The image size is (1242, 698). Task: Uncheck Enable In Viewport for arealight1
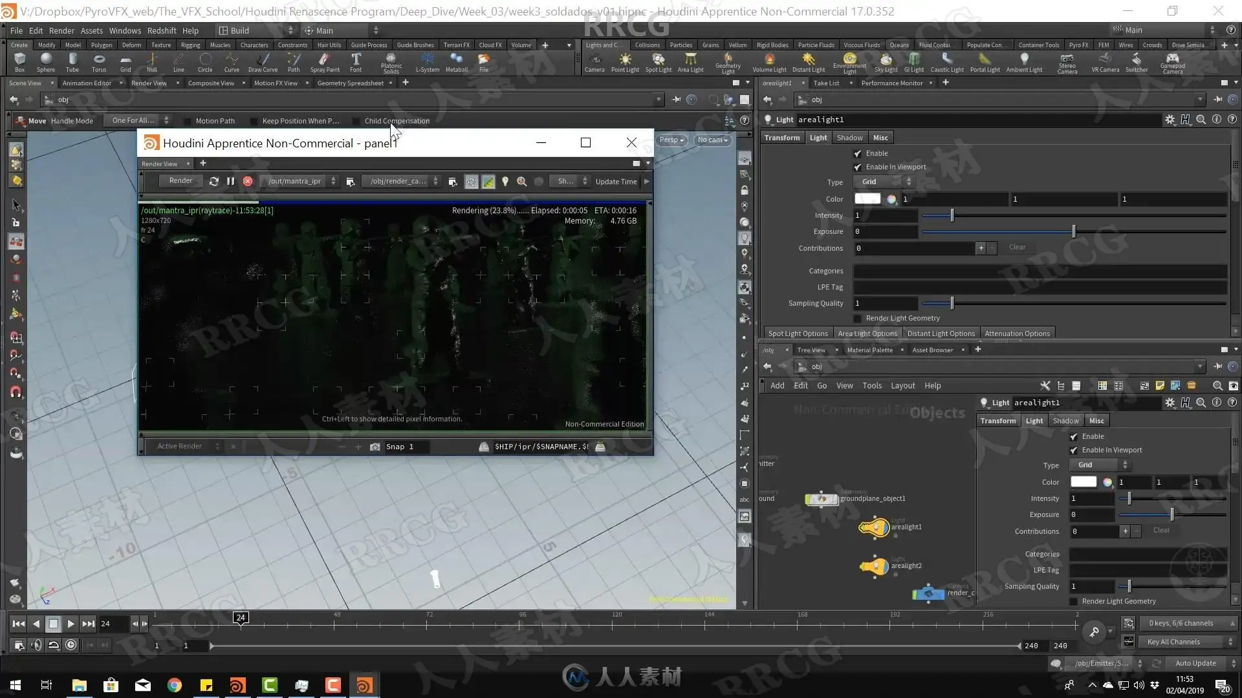(858, 167)
